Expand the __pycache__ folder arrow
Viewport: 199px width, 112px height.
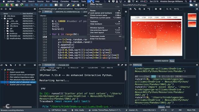[4, 24]
